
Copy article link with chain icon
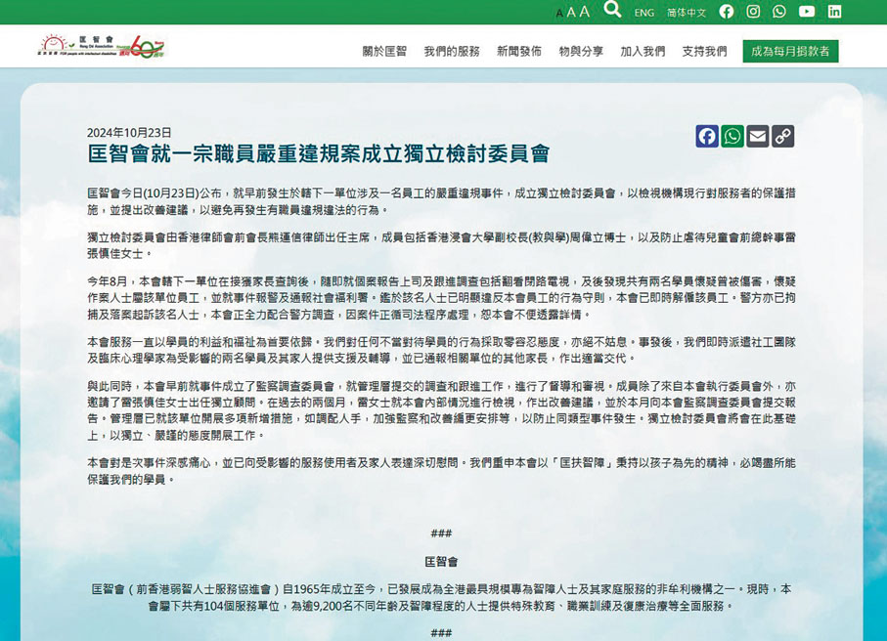pyautogui.click(x=783, y=136)
